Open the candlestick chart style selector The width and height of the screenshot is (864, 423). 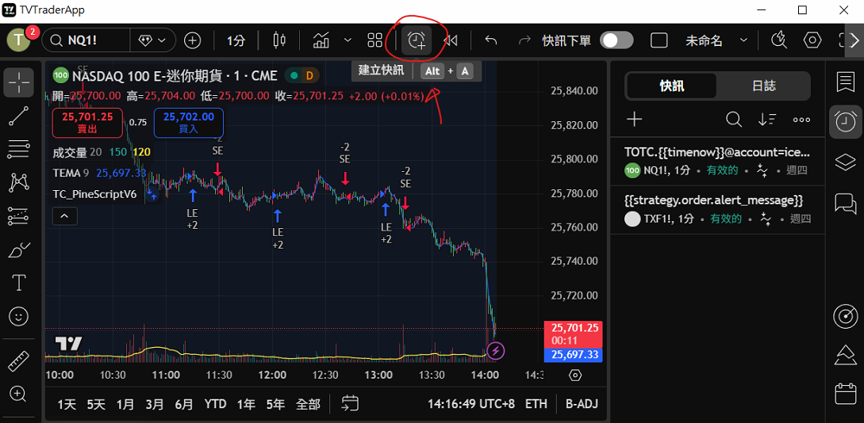[278, 40]
